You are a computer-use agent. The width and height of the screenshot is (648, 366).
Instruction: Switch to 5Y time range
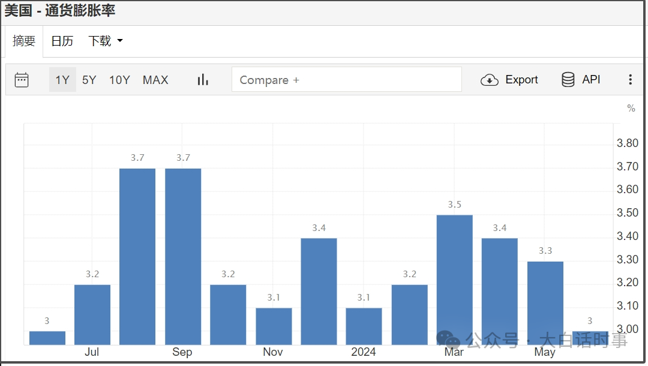pos(89,80)
